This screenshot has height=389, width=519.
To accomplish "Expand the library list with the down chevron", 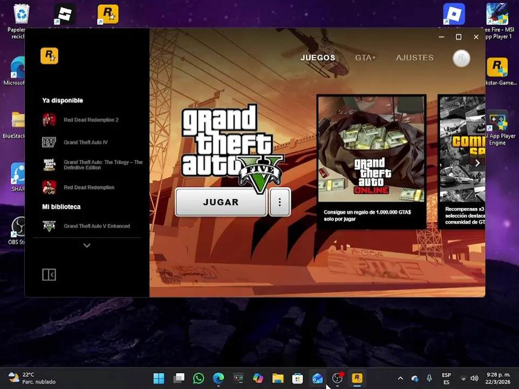I will 87,245.
